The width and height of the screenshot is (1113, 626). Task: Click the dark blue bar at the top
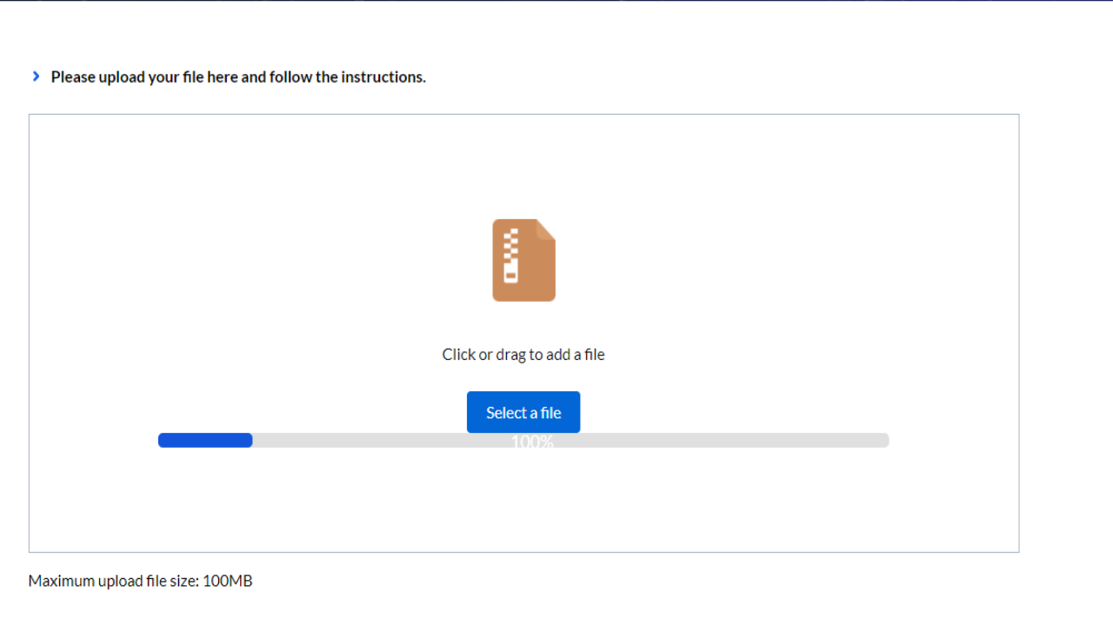556,3
